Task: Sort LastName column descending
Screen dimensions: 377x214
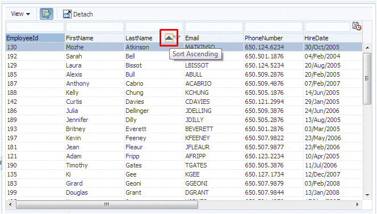Action: [177, 37]
